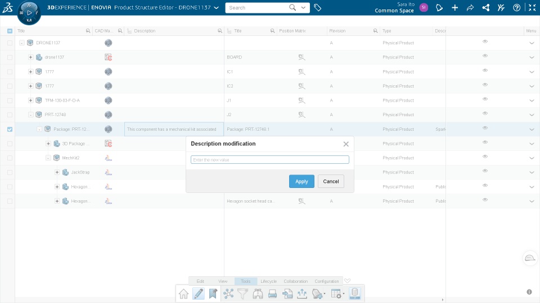Open the tag icon beside the search box

click(317, 7)
